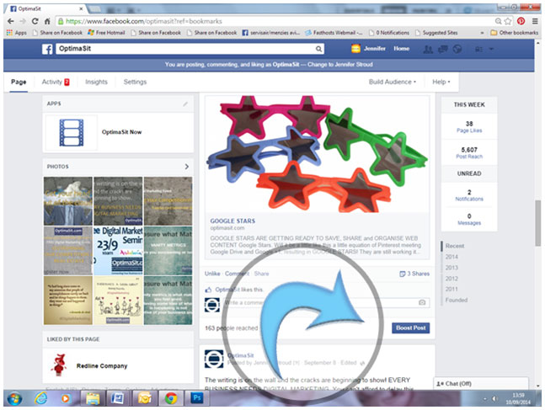The width and height of the screenshot is (545, 410).
Task: Open the Apps bookmarks shortcut
Action: [16, 33]
